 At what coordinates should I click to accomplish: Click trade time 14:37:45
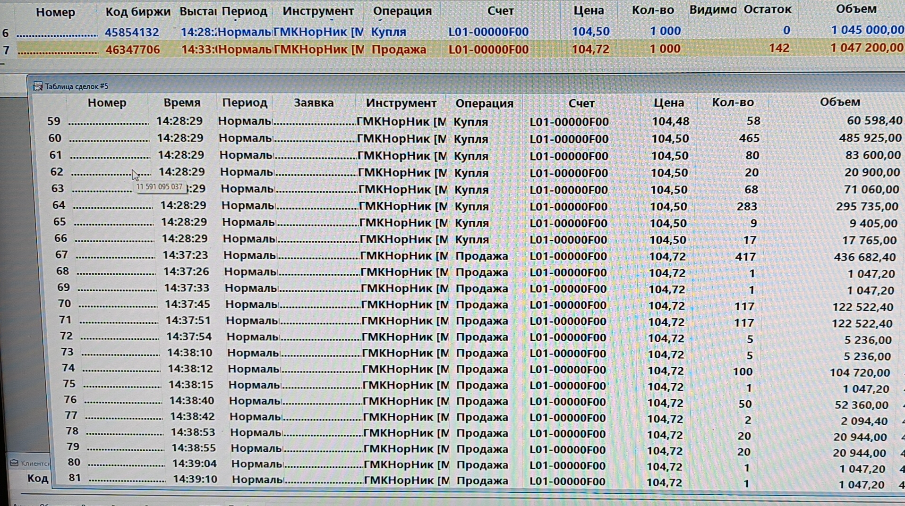tap(188, 304)
